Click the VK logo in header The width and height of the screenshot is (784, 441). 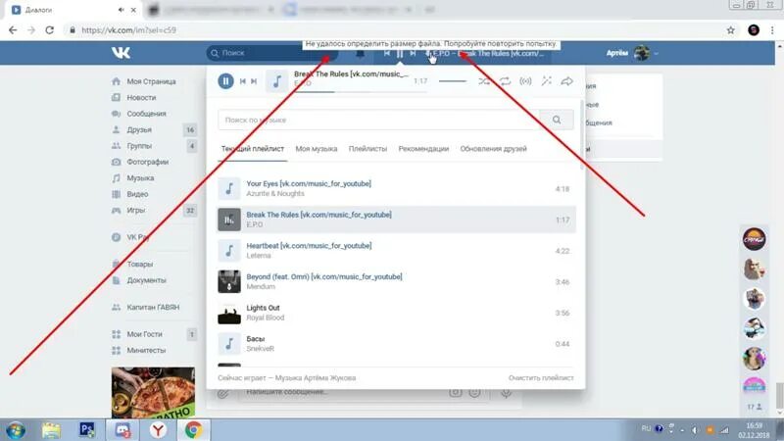[121, 53]
